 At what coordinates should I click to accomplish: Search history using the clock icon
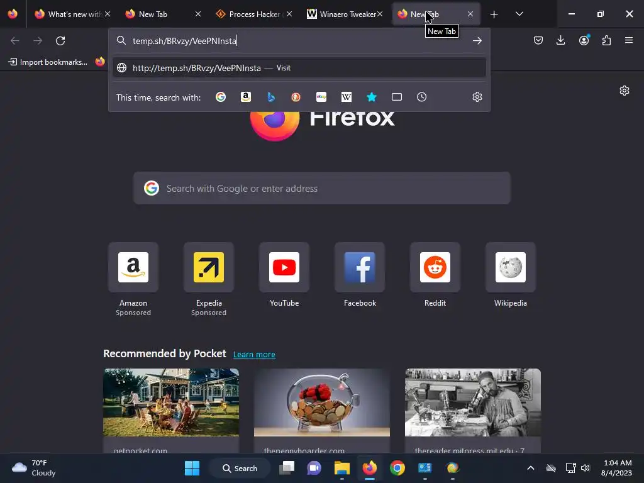[x=422, y=97]
